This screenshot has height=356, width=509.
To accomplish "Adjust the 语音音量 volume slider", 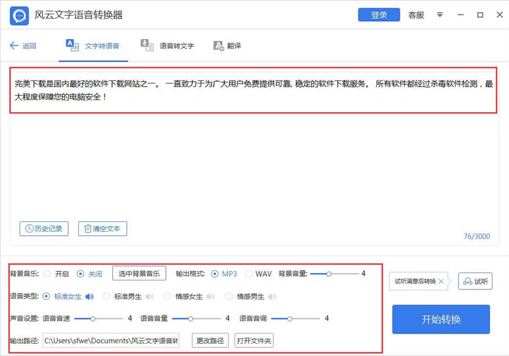I will click(190, 319).
